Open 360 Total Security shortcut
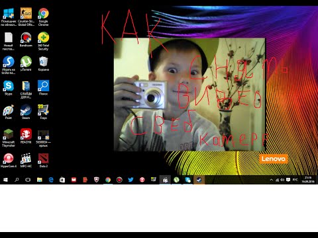The height and width of the screenshot is (238, 318). pos(44,41)
